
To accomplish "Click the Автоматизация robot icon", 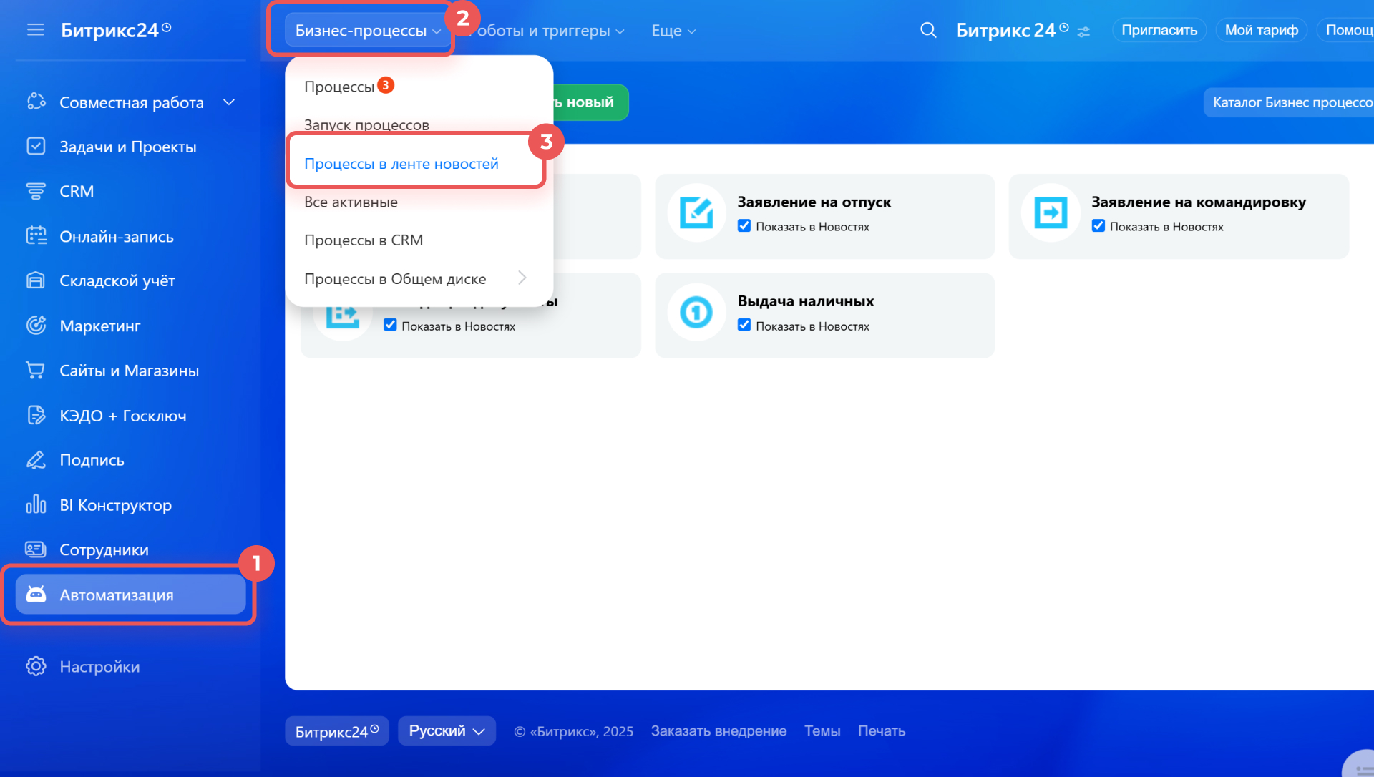I will (36, 595).
